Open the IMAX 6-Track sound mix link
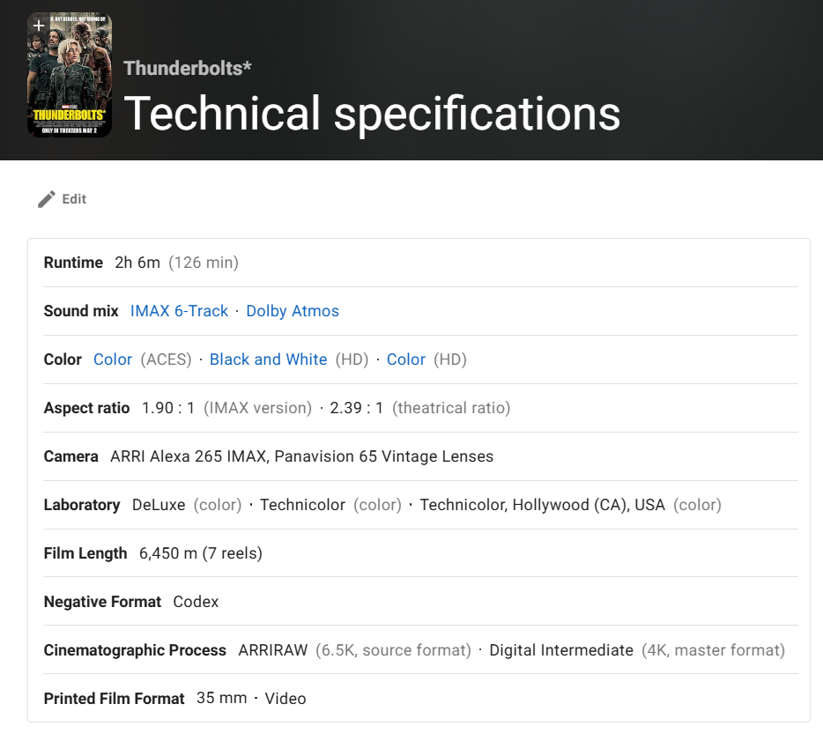Screen dimensions: 823x741 point(179,311)
